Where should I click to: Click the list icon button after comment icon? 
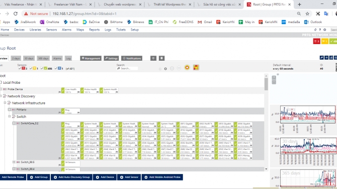pos(161,58)
